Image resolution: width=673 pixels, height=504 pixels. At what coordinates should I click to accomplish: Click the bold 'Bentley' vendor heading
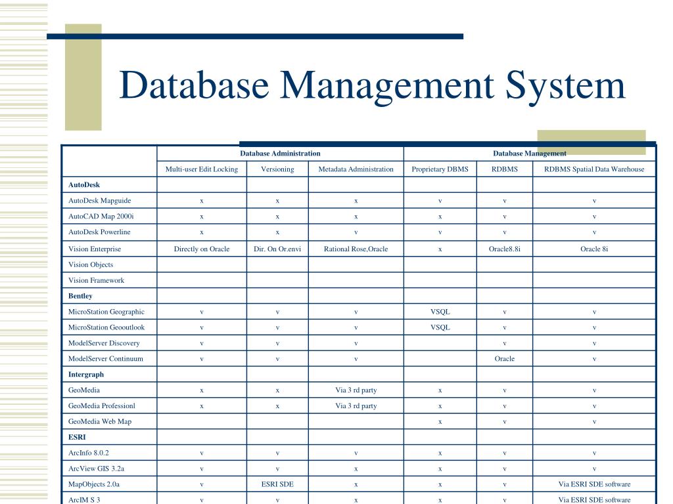point(80,296)
